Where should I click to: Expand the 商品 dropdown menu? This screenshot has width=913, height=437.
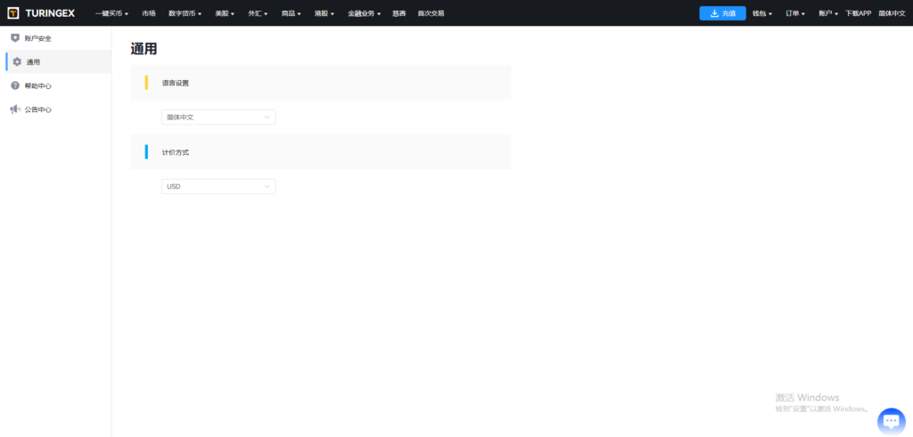coord(292,13)
